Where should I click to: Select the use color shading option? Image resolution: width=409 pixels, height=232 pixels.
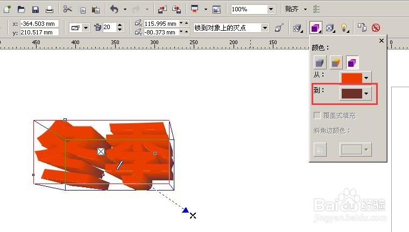point(352,62)
